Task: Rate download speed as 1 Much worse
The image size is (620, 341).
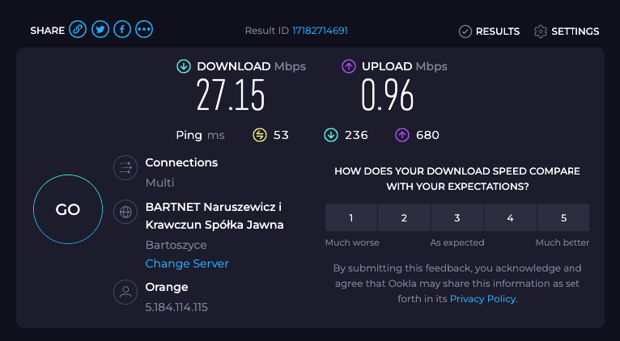Action: tap(351, 217)
